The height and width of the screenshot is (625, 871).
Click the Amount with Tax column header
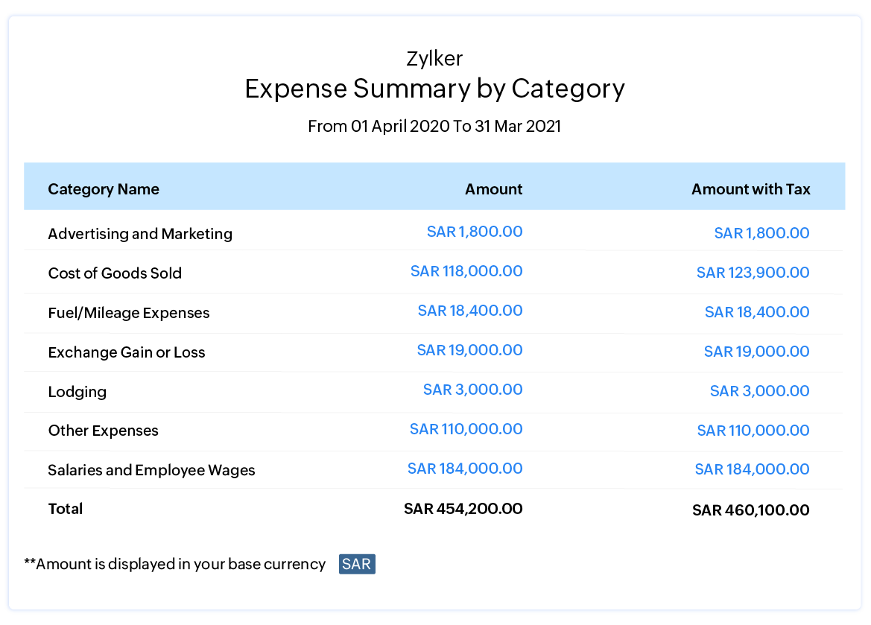(x=750, y=189)
